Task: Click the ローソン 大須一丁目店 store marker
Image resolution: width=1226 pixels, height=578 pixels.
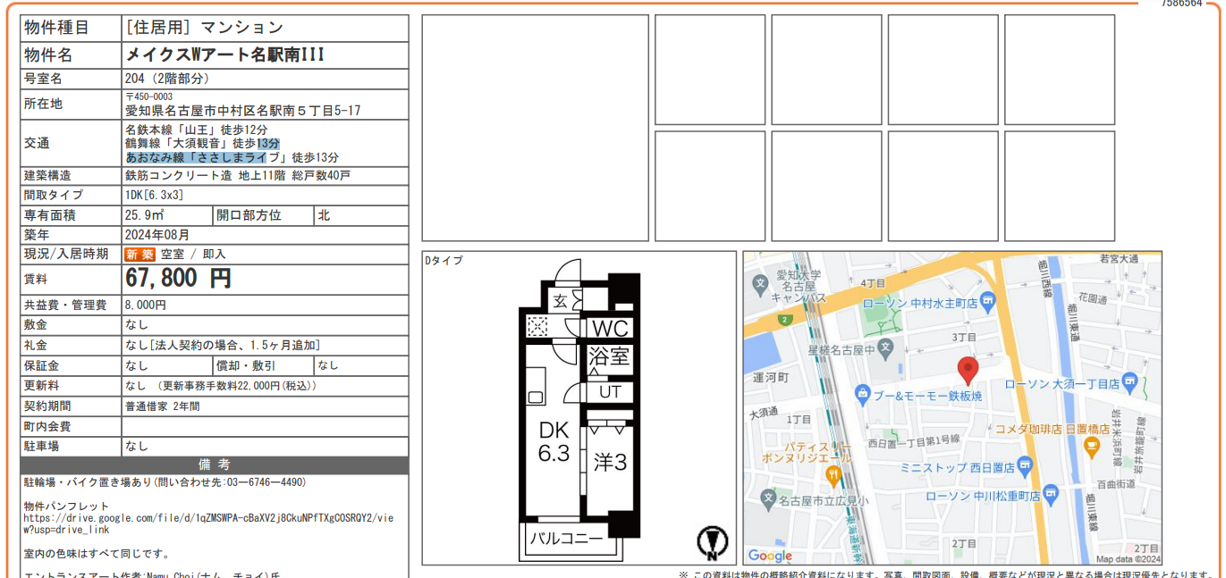Action: 1129,382
